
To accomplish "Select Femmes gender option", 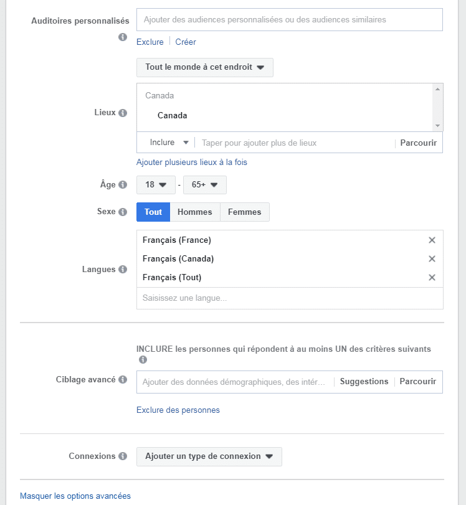I will [x=245, y=212].
